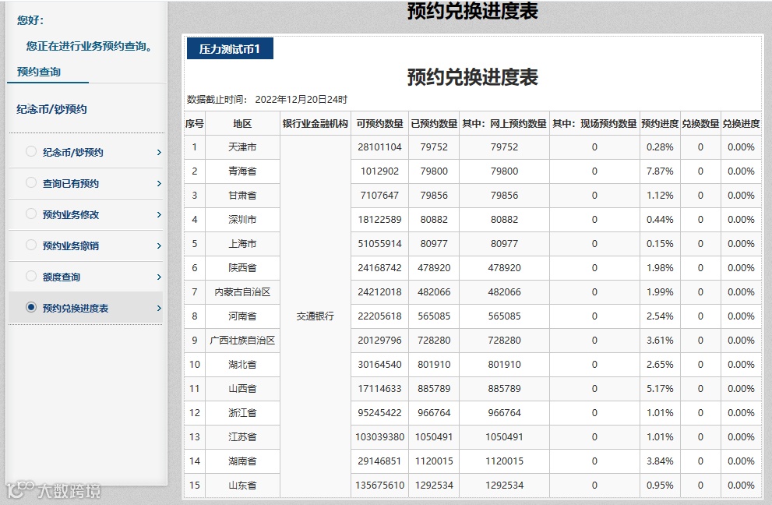Click the 兑换数量 column header
772x505 pixels.
point(700,124)
